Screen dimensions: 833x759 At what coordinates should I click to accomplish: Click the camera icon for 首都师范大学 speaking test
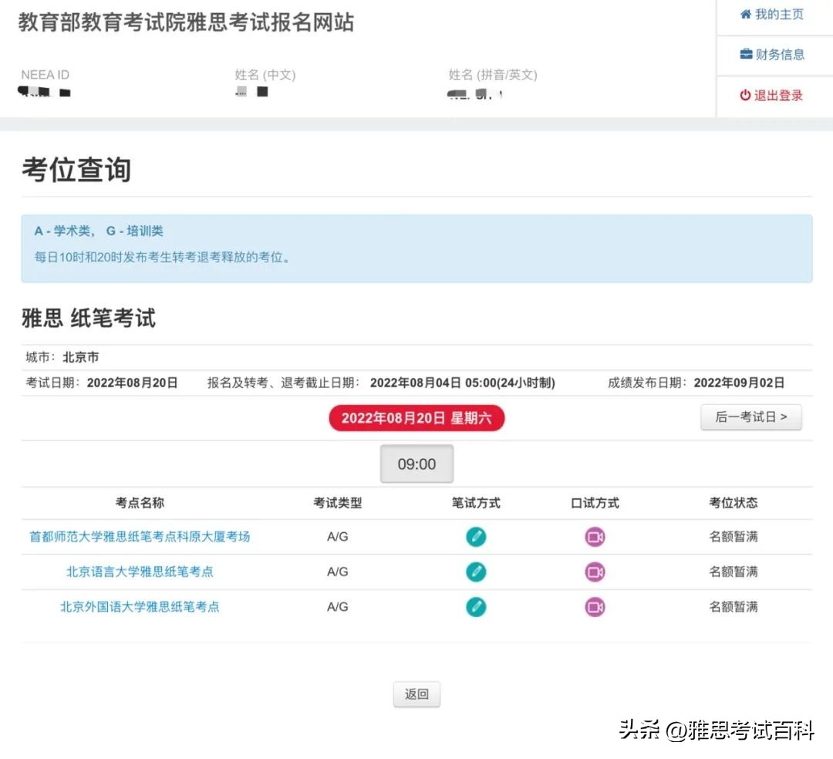595,536
